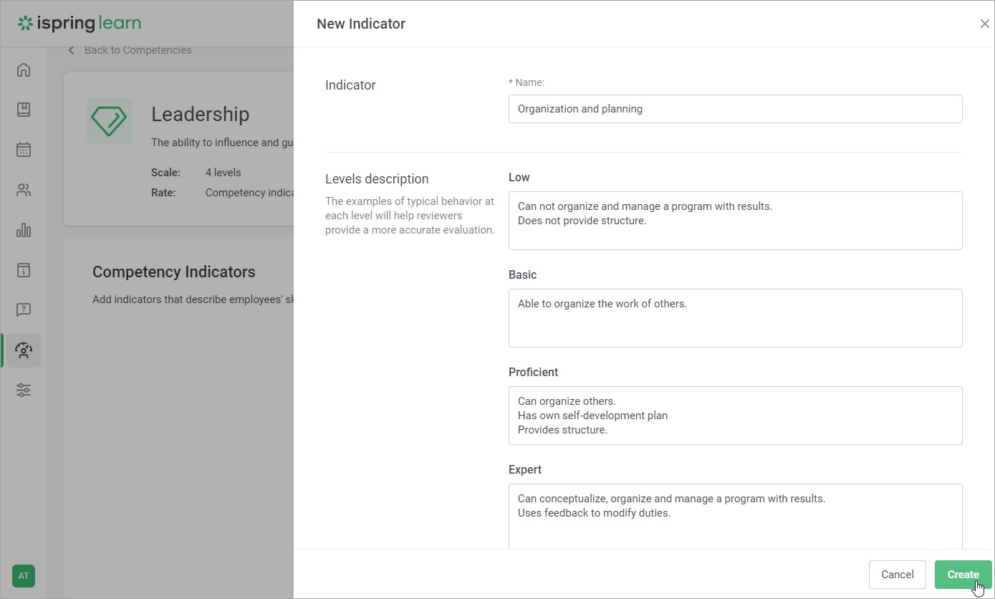This screenshot has height=599, width=995.
Task: Open the Reports bar chart icon
Action: pos(24,230)
